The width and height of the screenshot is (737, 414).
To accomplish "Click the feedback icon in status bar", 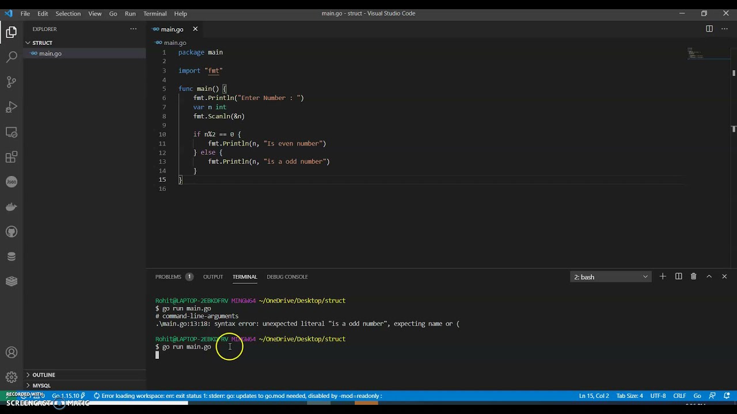I will 712,396.
